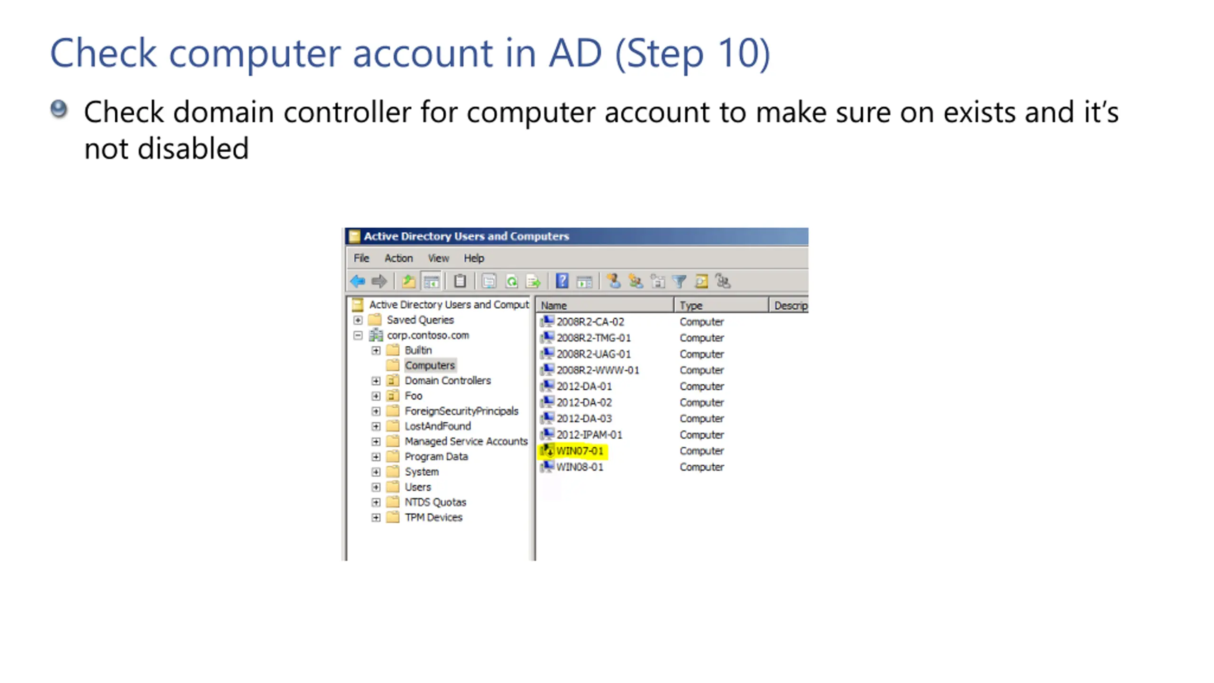Click the clipboard Paste toolbar icon
Viewport: 1214px width, 683px height.
(460, 281)
